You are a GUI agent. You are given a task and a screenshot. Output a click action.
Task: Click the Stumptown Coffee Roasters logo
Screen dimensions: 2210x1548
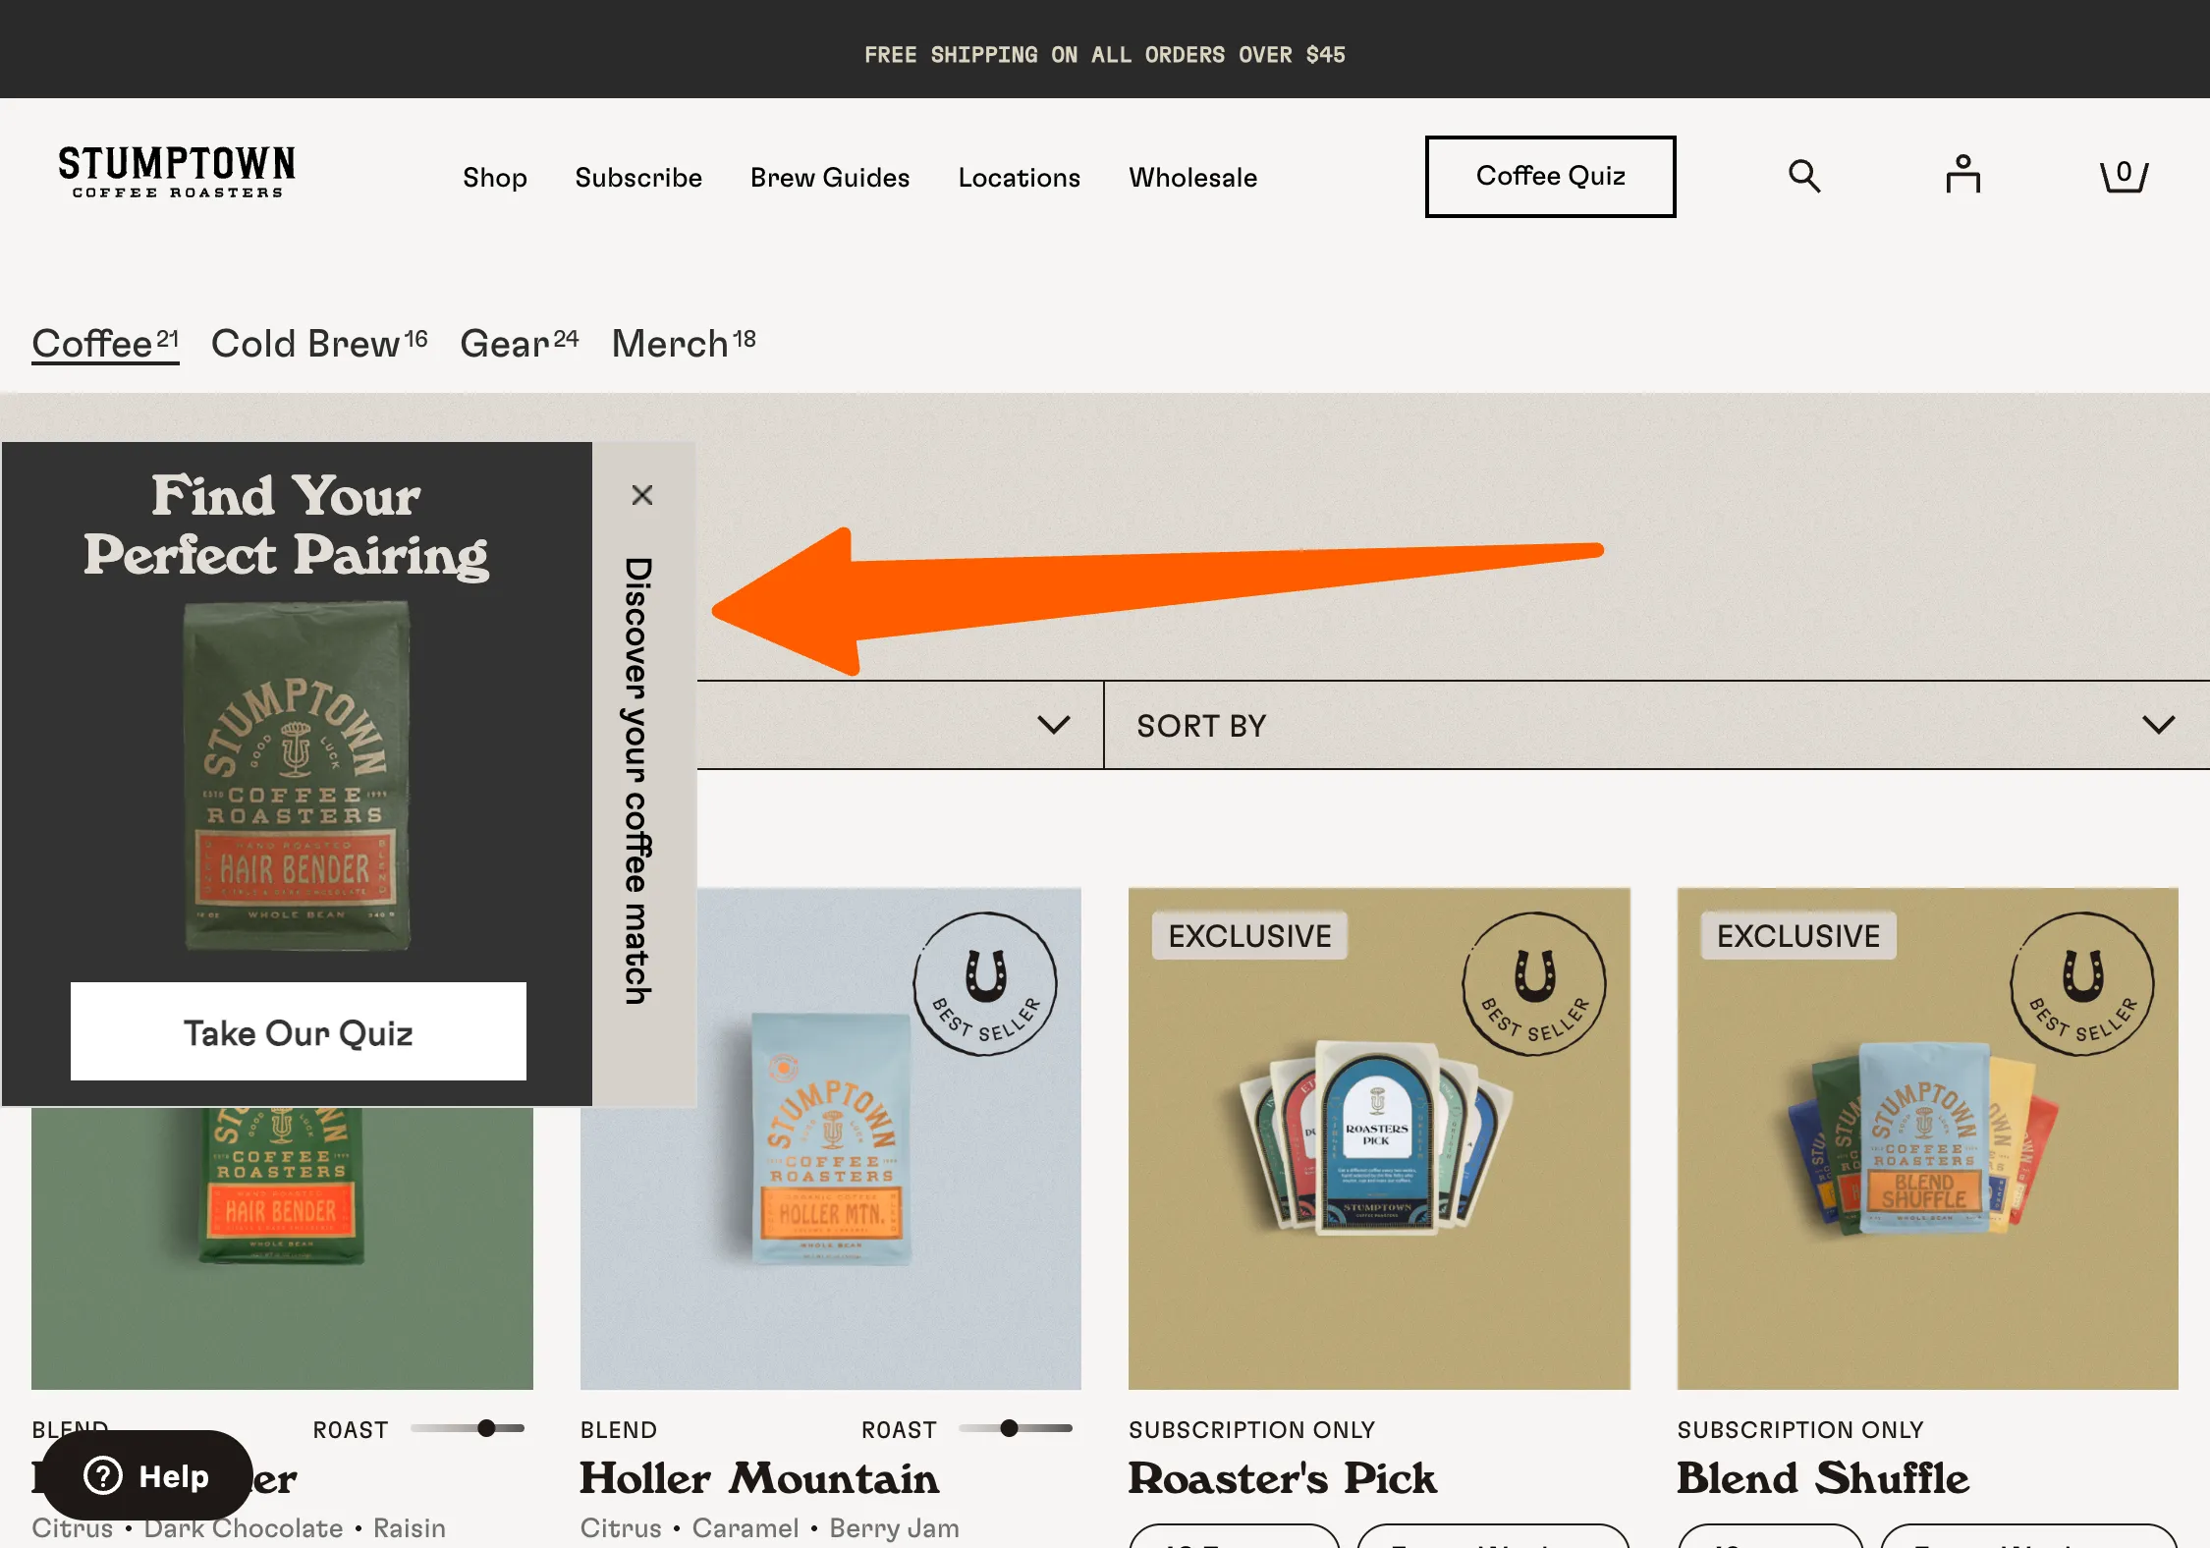point(177,172)
